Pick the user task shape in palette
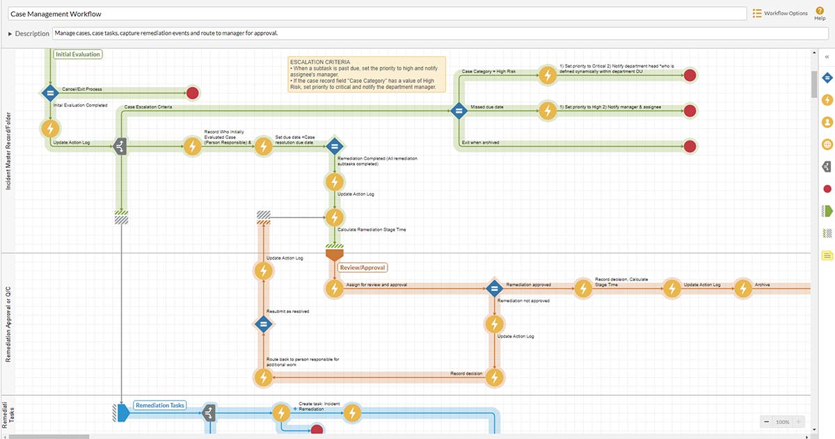The height and width of the screenshot is (439, 835). [x=827, y=122]
